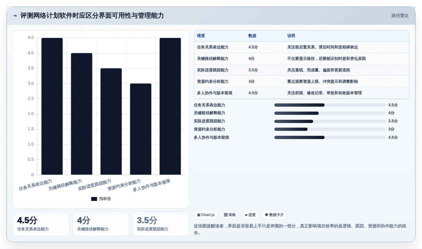Select the Chart.js tag chip
This screenshot has height=249, width=422.
tap(206, 215)
